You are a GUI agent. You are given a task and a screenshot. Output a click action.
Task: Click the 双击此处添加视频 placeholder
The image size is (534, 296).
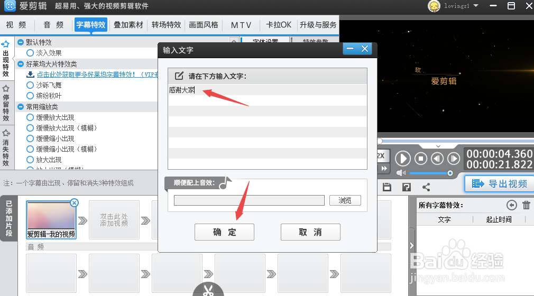click(114, 220)
